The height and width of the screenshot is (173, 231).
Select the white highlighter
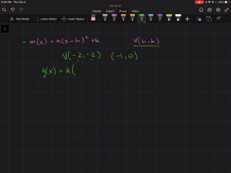click(178, 18)
